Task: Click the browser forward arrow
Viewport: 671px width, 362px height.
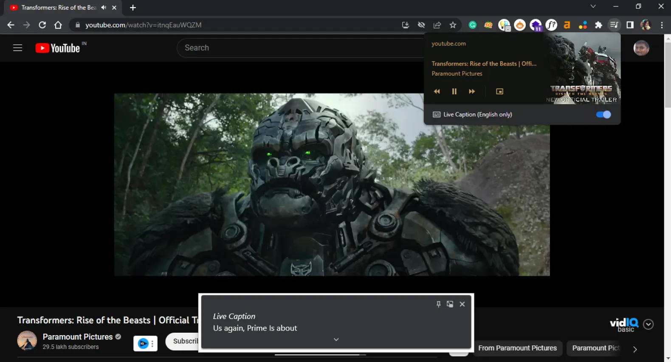Action: coord(26,25)
